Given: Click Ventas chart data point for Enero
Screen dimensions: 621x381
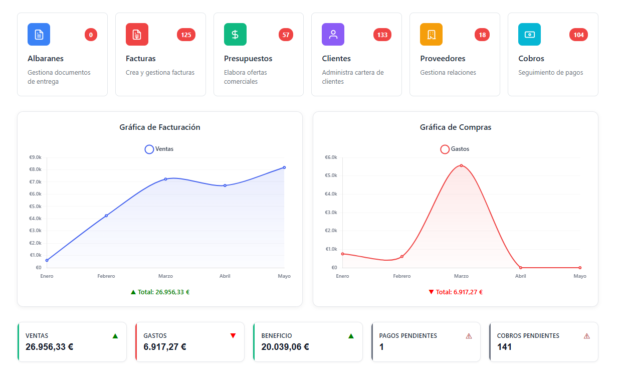Looking at the screenshot, I should point(47,260).
